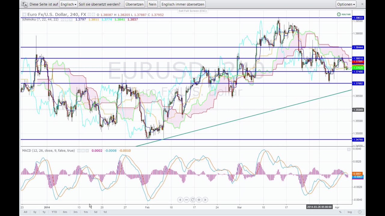Click the 1.35949 price label

(358, 110)
